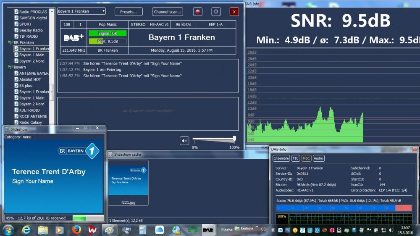Close the DAB player with red X
Image resolution: width=420 pixels, height=236 pixels.
(234, 12)
